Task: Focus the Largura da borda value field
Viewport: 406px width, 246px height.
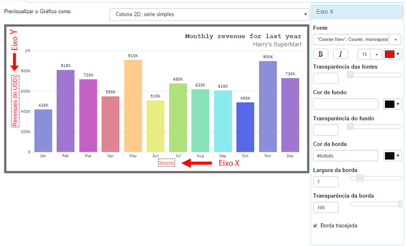Action: click(x=326, y=182)
